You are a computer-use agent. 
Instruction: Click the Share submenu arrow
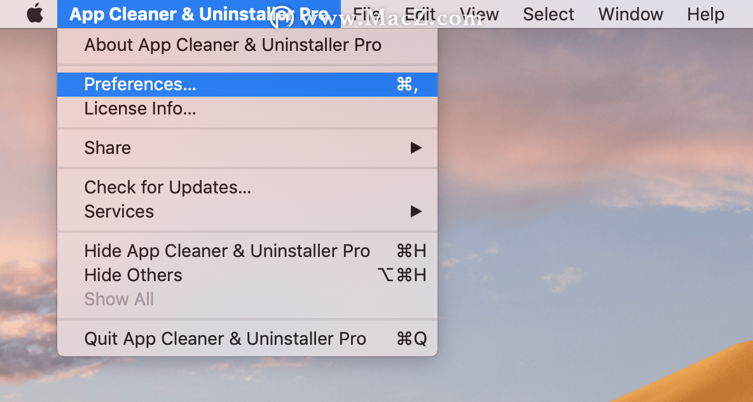pyautogui.click(x=416, y=148)
